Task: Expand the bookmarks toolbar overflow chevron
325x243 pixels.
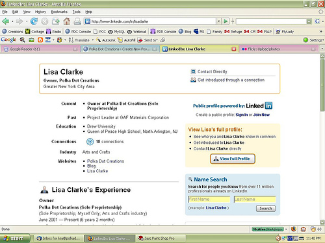Action: click(321, 32)
